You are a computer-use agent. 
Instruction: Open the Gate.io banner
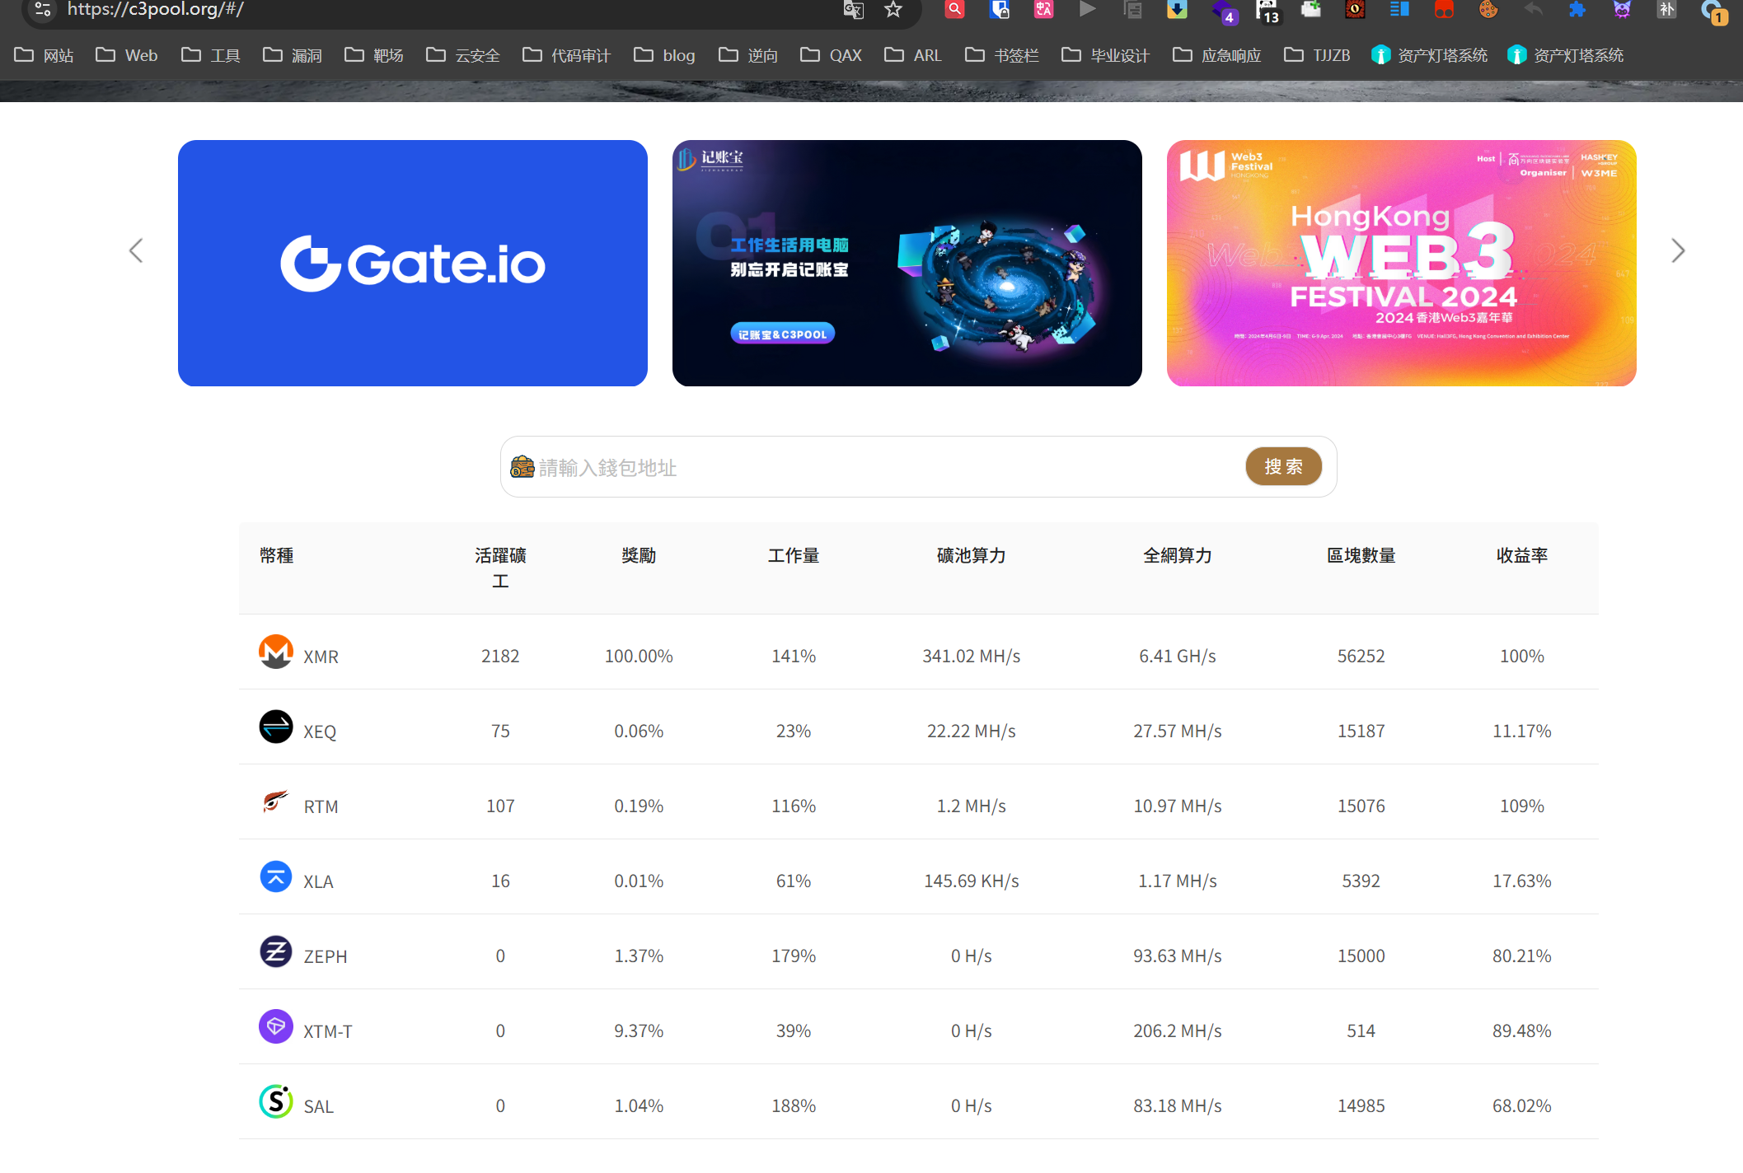pyautogui.click(x=412, y=263)
